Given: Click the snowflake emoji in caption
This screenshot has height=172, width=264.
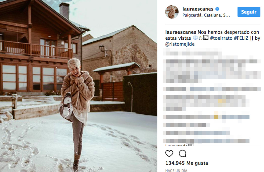Looking at the screenshot, I should 195,38.
